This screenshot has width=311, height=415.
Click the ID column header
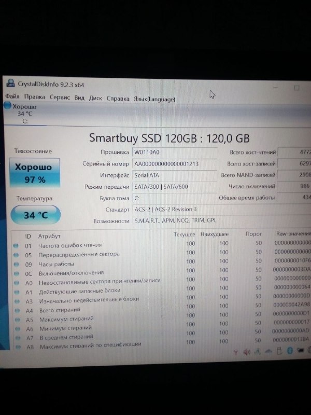click(x=28, y=237)
